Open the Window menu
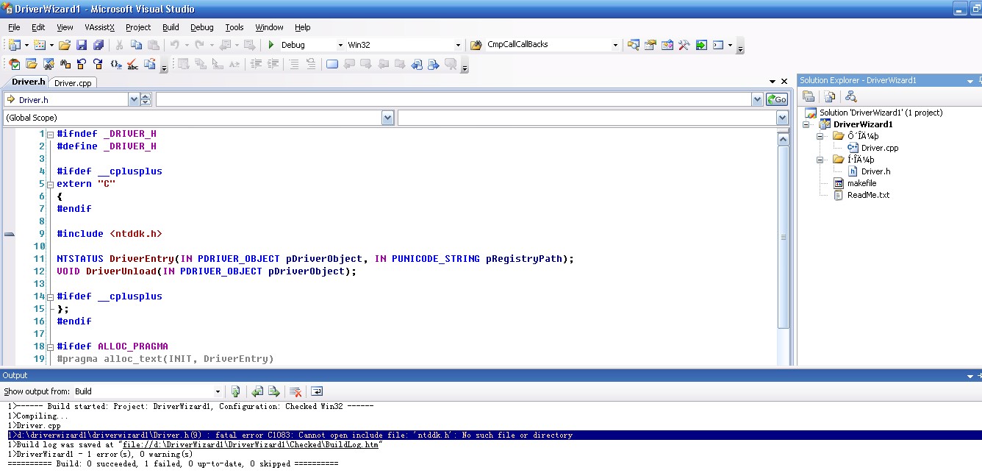Screen dimensions: 982x473 pyautogui.click(x=269, y=27)
